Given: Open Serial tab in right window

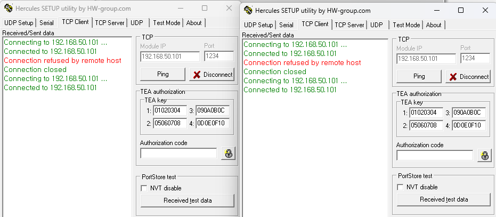Looking at the screenshot, I should [286, 25].
